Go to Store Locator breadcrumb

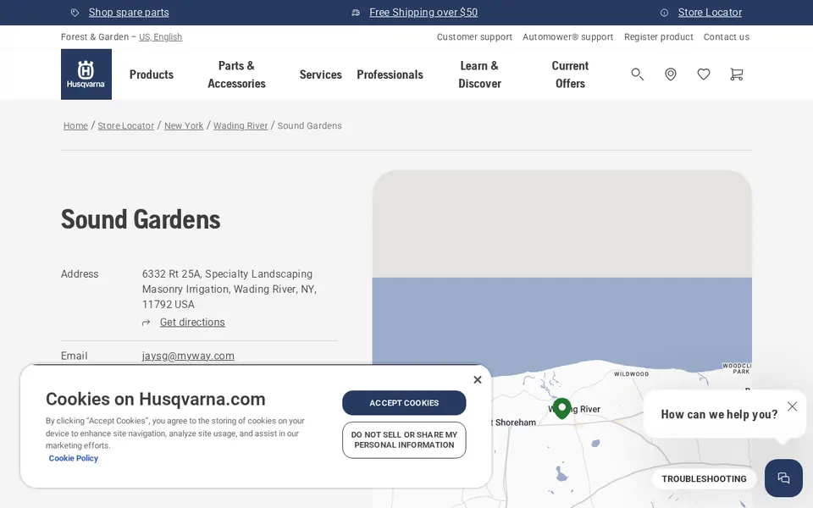tap(126, 126)
